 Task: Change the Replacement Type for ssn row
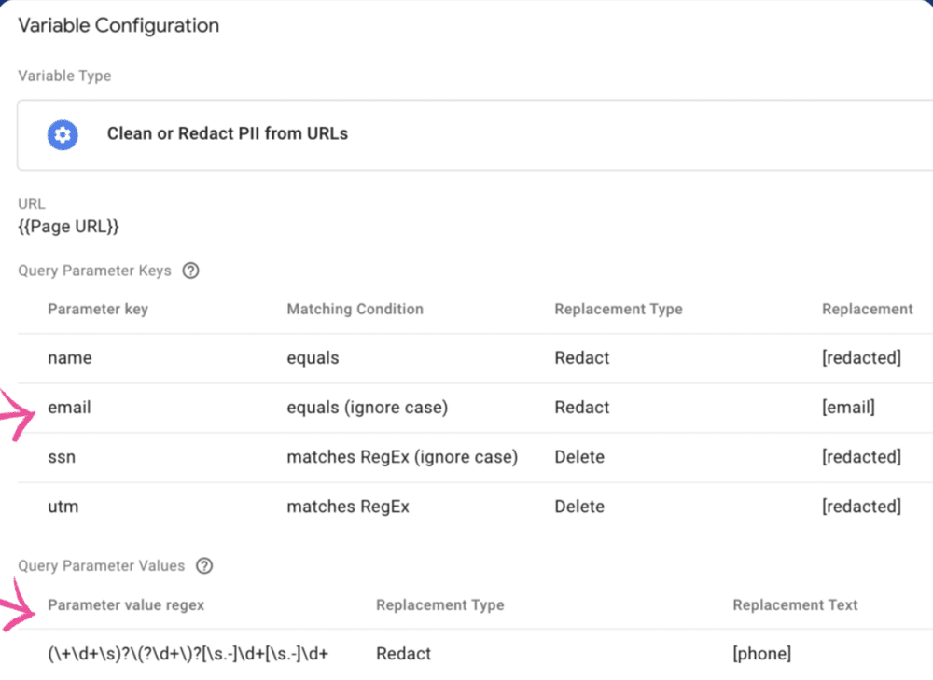[579, 457]
